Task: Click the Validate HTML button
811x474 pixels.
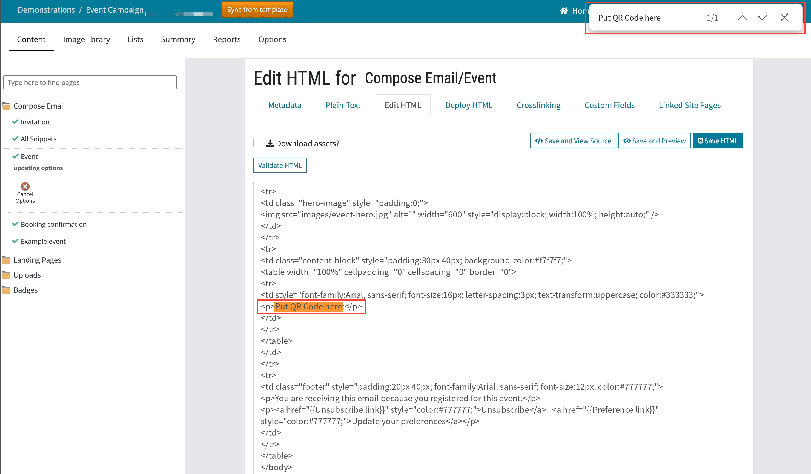Action: click(280, 165)
